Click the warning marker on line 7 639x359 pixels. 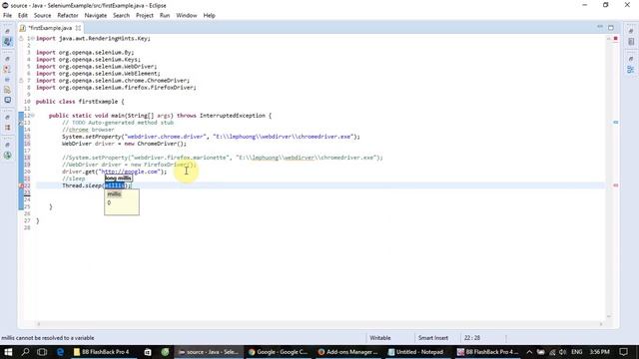click(x=21, y=81)
